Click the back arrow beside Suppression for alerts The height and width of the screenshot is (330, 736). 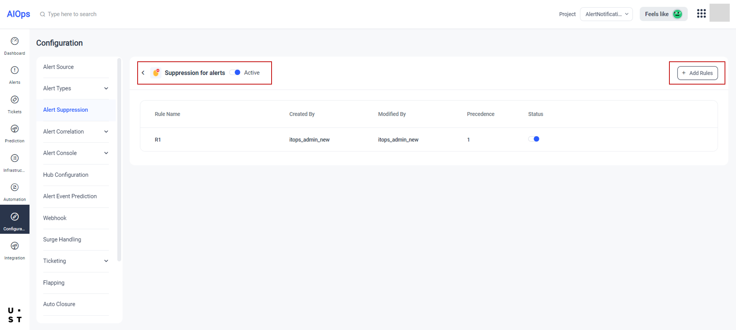(x=143, y=73)
